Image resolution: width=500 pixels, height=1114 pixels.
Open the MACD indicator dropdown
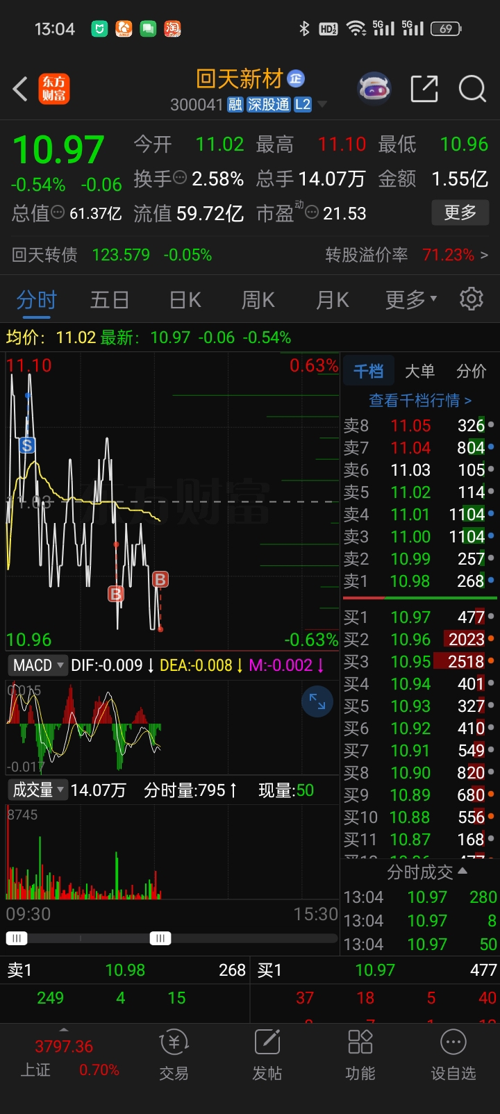click(38, 665)
